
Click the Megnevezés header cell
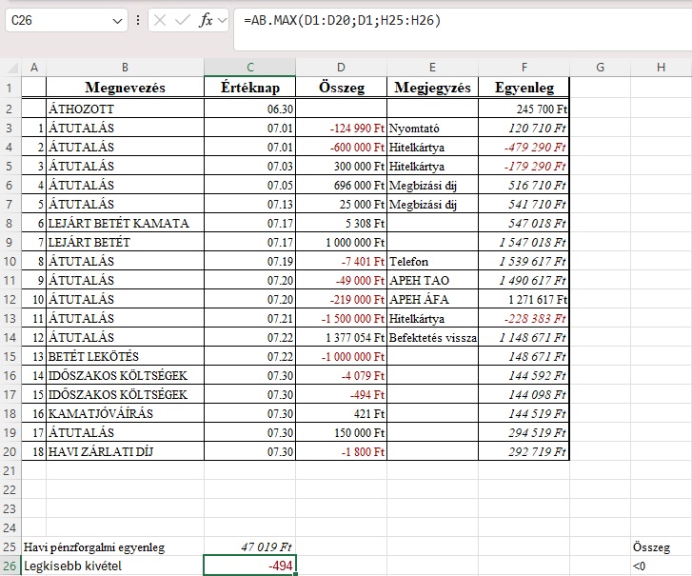(125, 88)
